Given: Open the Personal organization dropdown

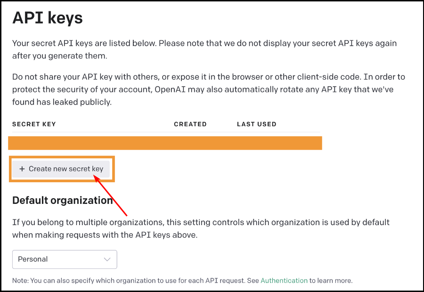Looking at the screenshot, I should point(65,260).
